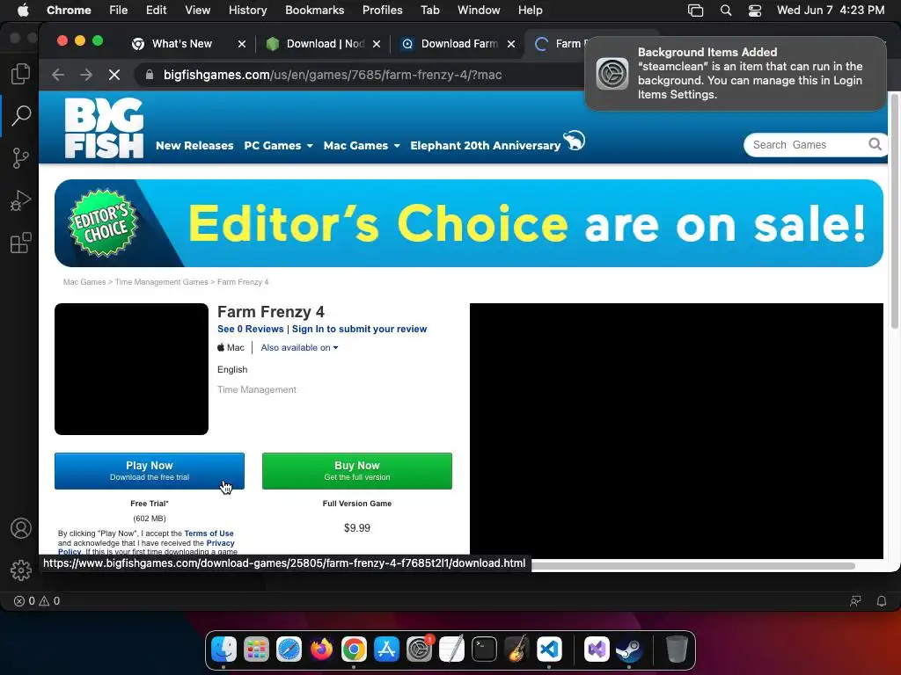Open the Bookmarks menu
Image resolution: width=901 pixels, height=675 pixels.
(x=314, y=11)
